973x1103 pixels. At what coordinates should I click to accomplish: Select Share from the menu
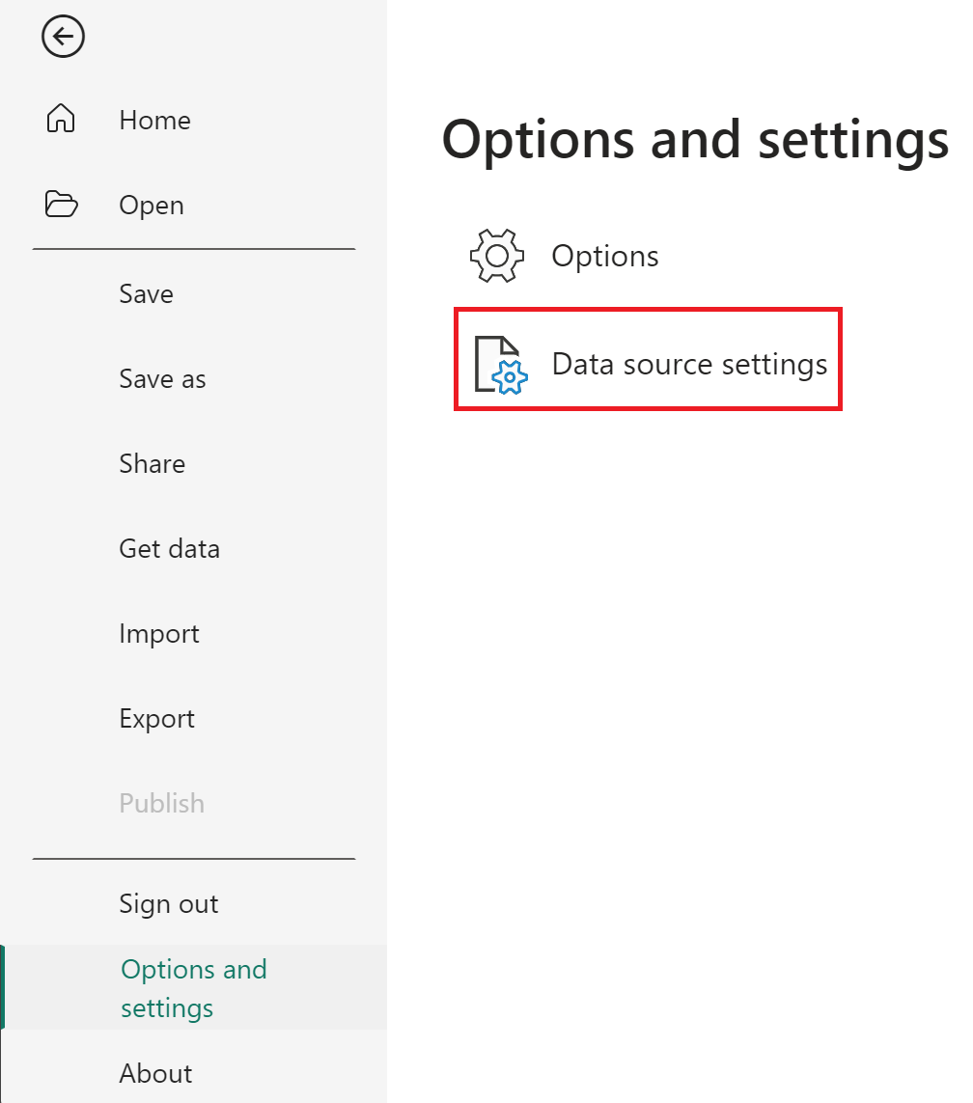(x=152, y=463)
